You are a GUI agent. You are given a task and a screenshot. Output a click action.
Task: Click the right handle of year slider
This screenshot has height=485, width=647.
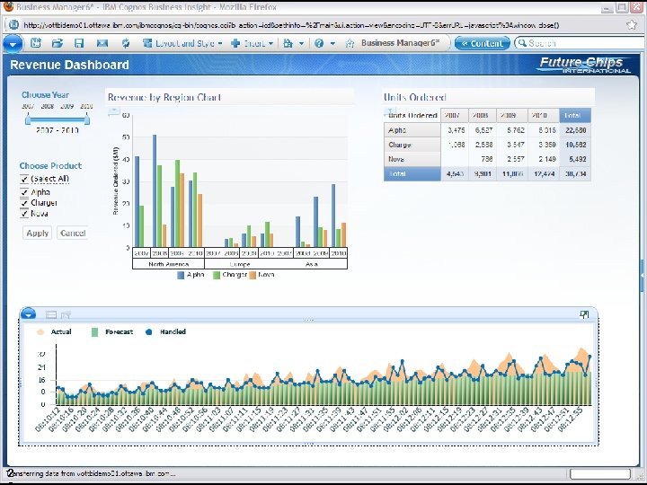click(x=87, y=119)
